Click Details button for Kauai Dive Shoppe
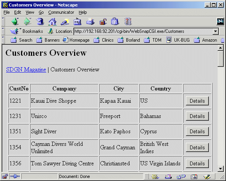226x181 pixels. coord(197,101)
